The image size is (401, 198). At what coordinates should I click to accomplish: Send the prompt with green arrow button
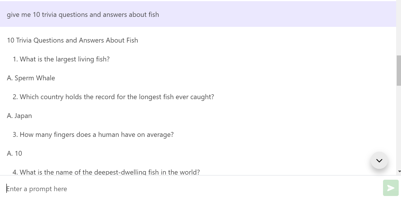(x=390, y=188)
